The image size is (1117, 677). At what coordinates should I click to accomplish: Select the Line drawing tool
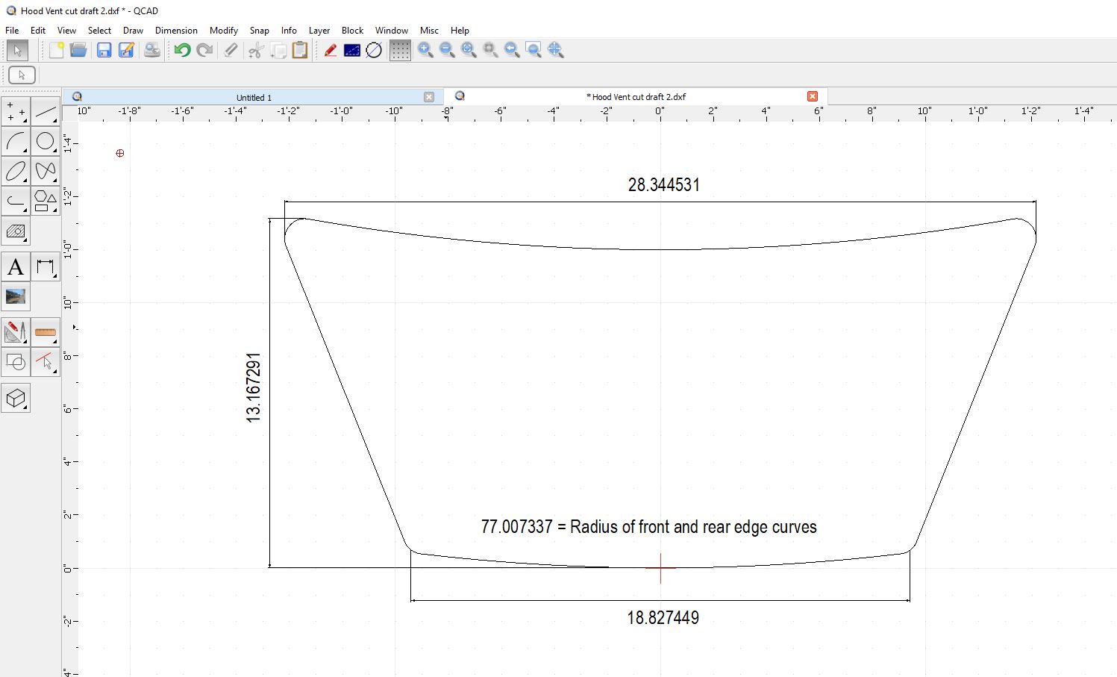point(46,112)
